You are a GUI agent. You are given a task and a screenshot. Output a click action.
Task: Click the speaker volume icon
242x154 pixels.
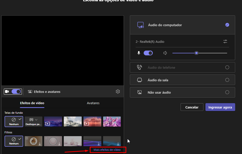click(165, 53)
